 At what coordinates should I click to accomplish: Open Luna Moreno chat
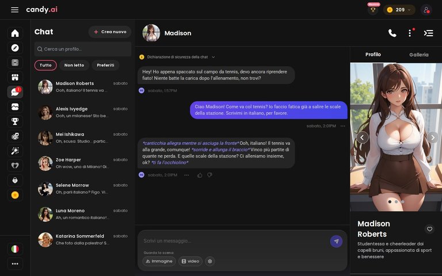[x=83, y=214]
